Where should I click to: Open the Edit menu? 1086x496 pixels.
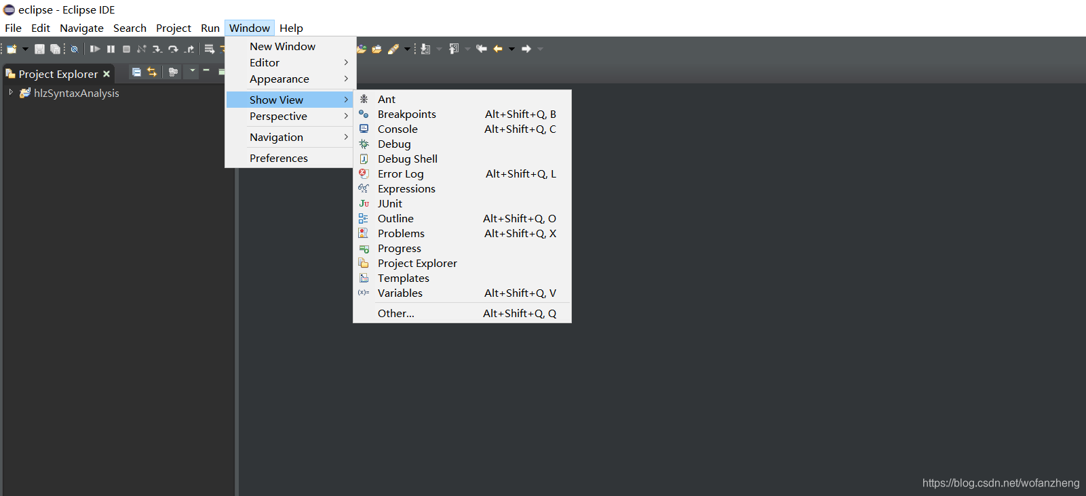coord(41,28)
